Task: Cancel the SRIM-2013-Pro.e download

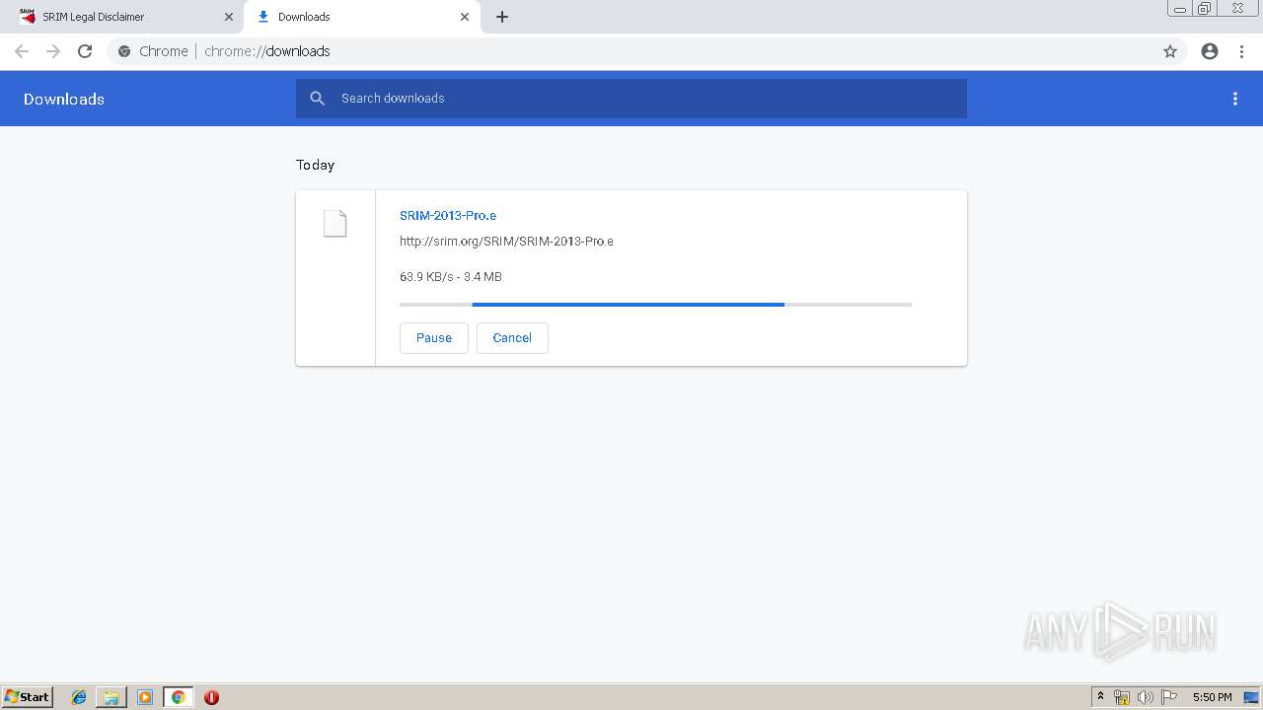Action: 512,337
